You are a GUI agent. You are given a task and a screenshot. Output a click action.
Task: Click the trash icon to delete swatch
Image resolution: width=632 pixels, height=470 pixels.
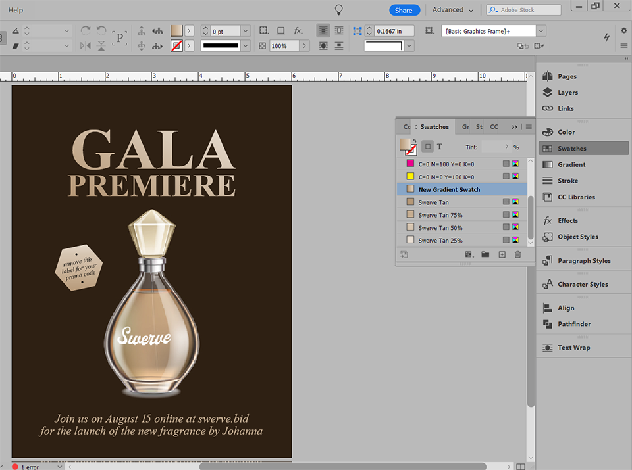(517, 254)
